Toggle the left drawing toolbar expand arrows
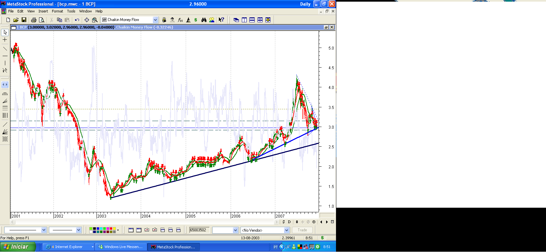 tap(5, 85)
